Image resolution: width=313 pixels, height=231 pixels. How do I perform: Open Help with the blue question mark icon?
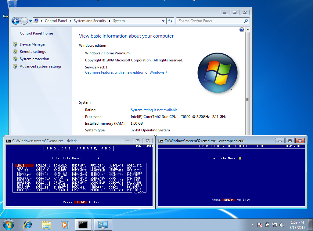tap(242, 30)
